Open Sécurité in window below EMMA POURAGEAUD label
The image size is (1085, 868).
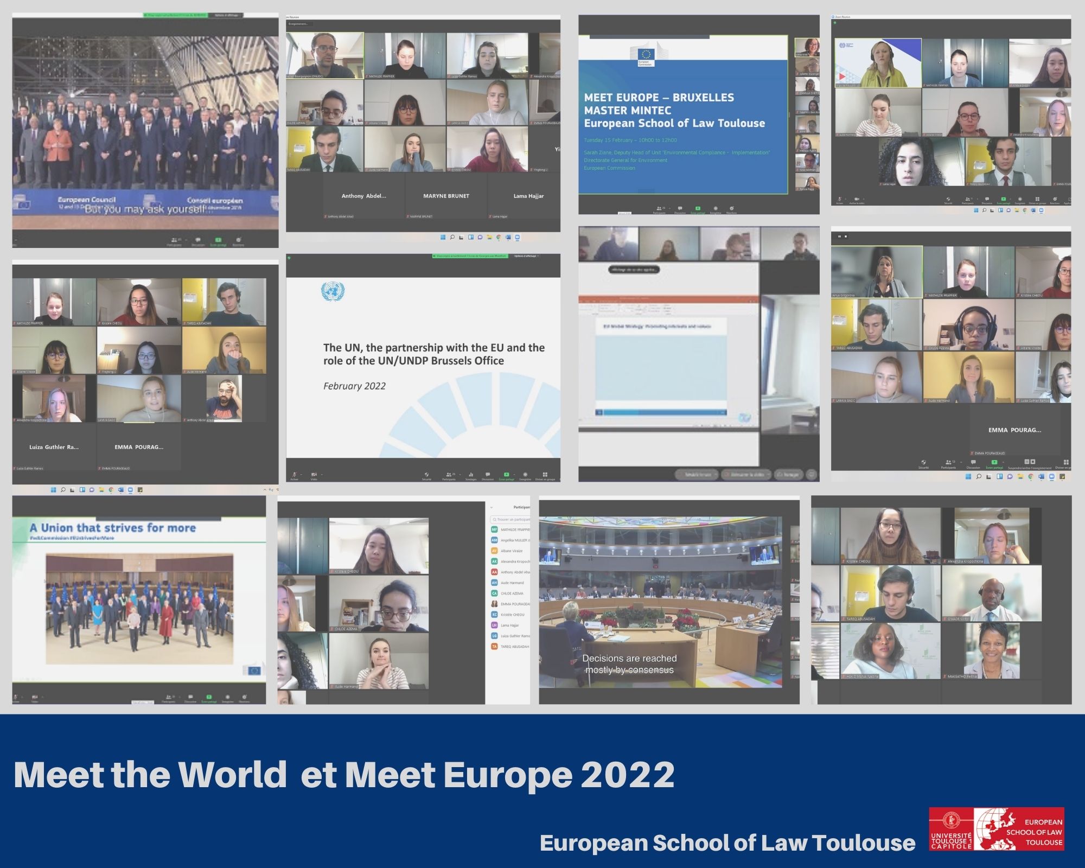pos(923,464)
